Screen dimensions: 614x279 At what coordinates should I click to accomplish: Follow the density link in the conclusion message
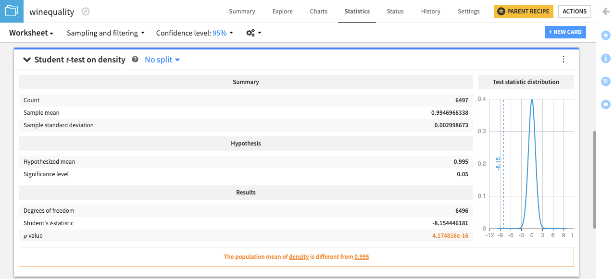pyautogui.click(x=299, y=256)
